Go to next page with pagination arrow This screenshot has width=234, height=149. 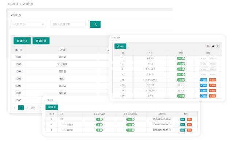coord(27,107)
